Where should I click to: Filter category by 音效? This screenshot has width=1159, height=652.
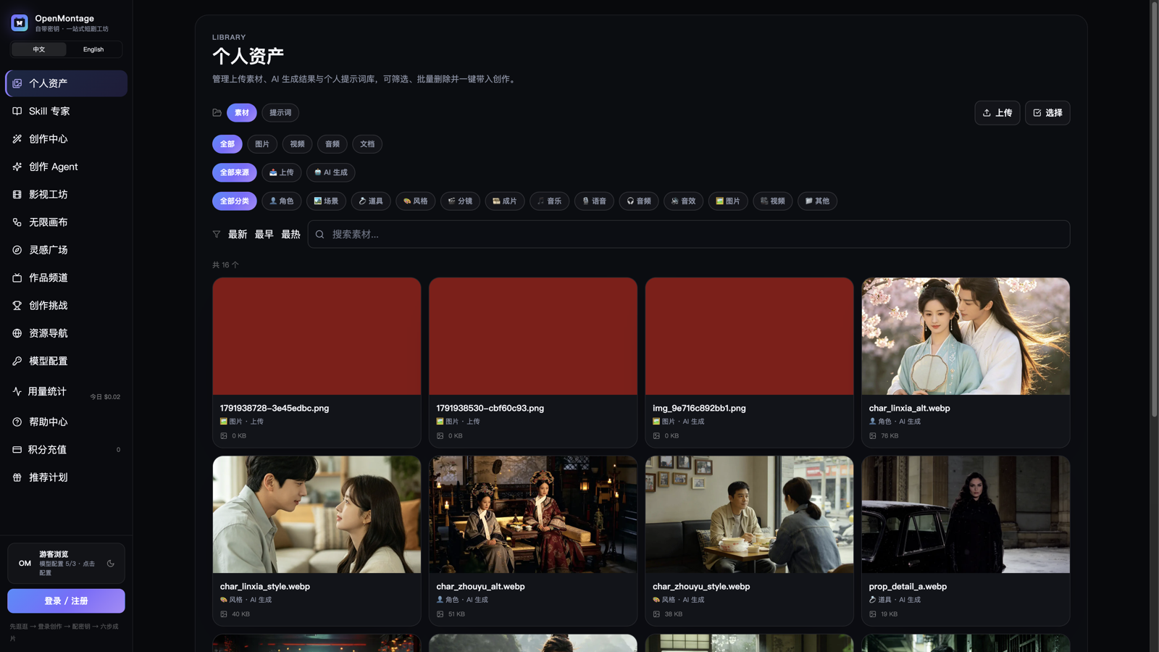click(x=683, y=201)
